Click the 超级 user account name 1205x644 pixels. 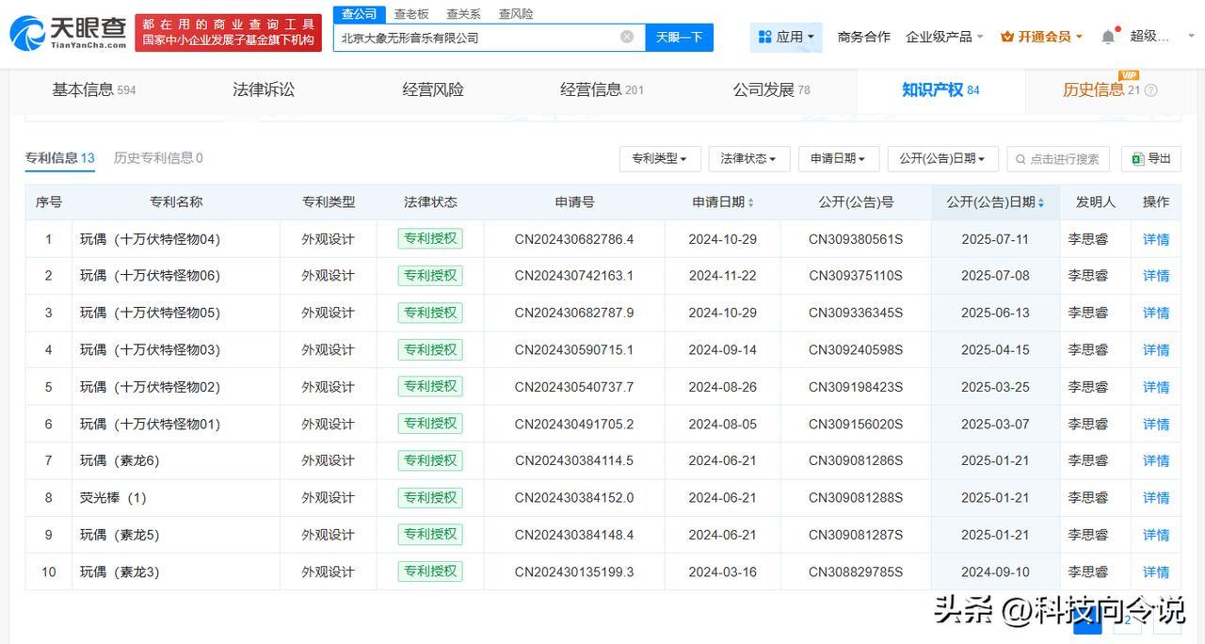(1149, 37)
